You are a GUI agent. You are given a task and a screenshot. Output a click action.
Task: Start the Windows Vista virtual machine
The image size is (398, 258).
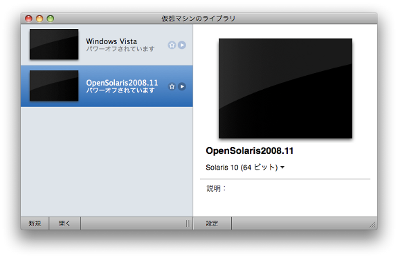click(x=182, y=45)
